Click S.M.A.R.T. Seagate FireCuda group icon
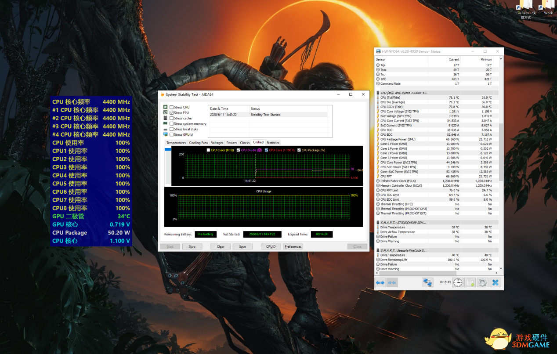Viewport: 557px width, 354px height. pos(378,250)
